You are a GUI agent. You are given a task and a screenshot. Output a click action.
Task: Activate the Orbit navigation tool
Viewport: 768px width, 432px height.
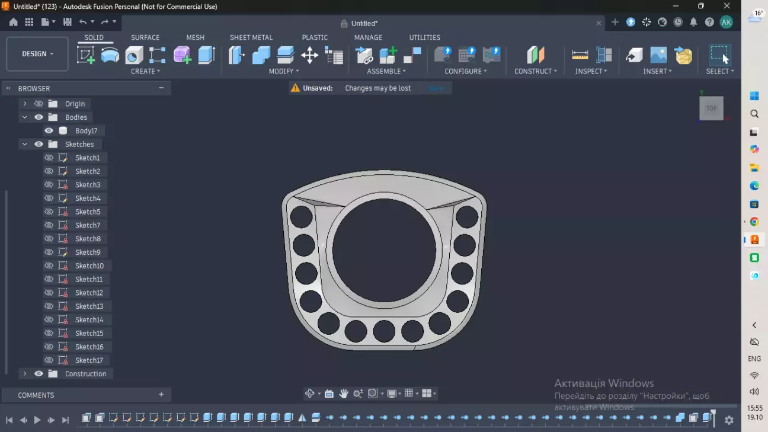pos(309,393)
